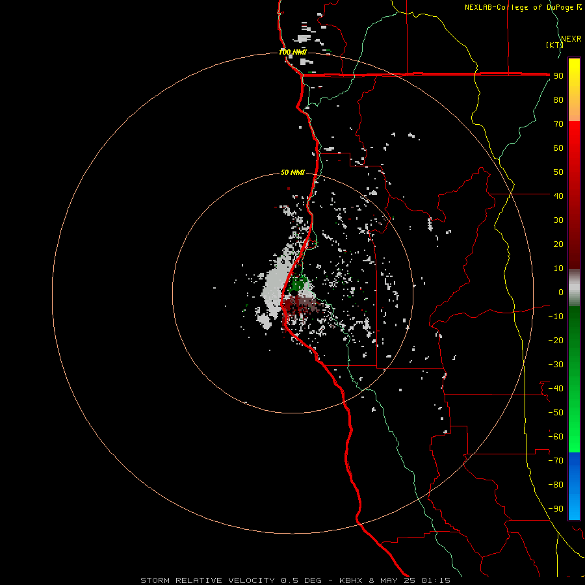Viewport: 585px width, 585px height.
Task: Click the -40 label on the color scale
Action: point(556,389)
